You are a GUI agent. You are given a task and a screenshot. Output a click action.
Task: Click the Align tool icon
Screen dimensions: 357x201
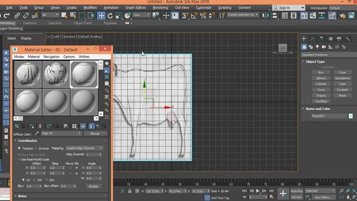(275, 16)
